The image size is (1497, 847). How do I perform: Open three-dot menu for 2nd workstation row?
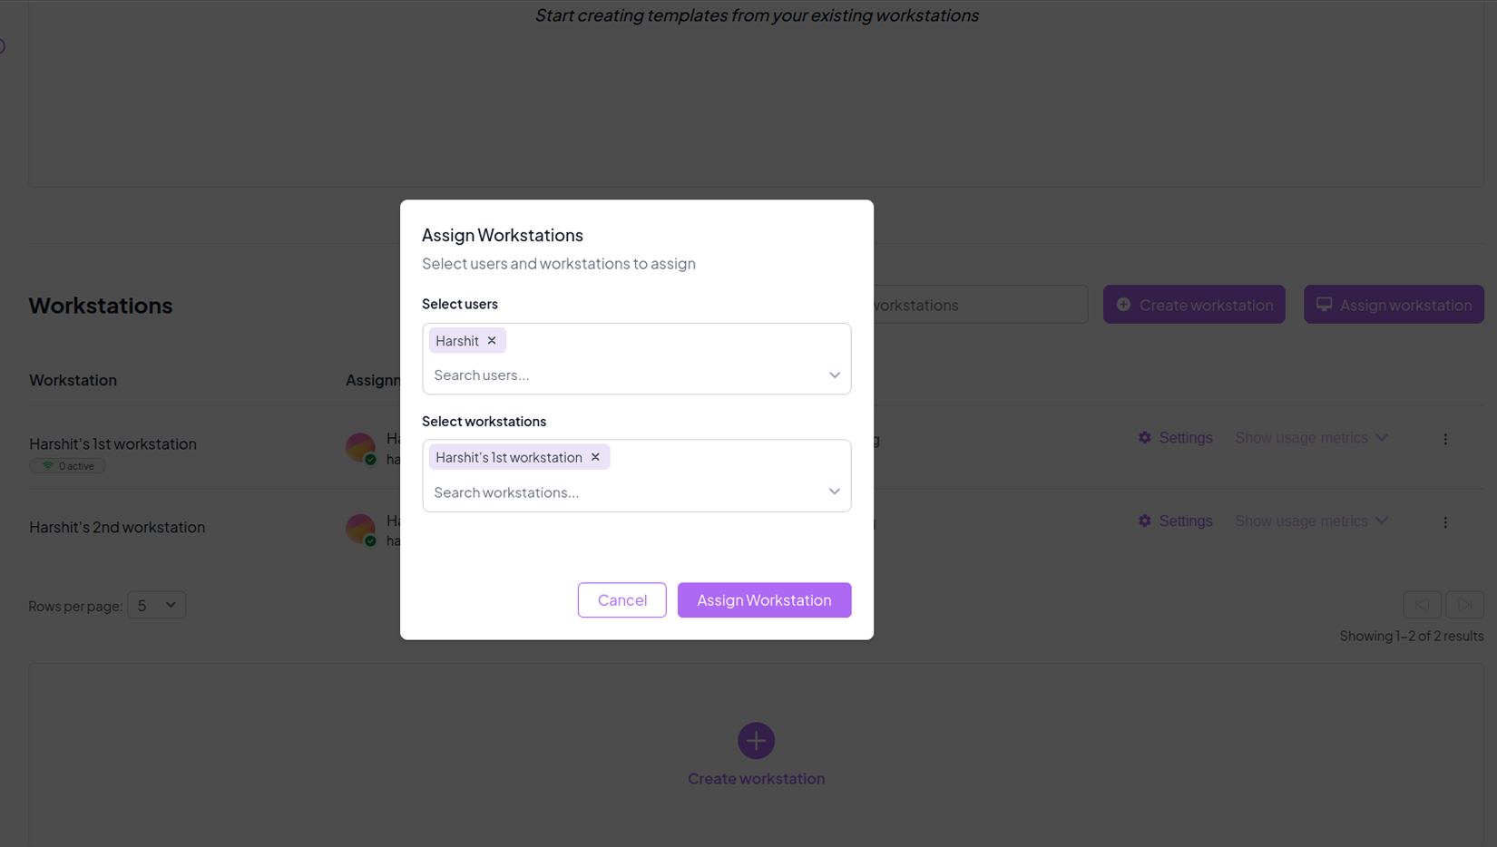coord(1445,522)
